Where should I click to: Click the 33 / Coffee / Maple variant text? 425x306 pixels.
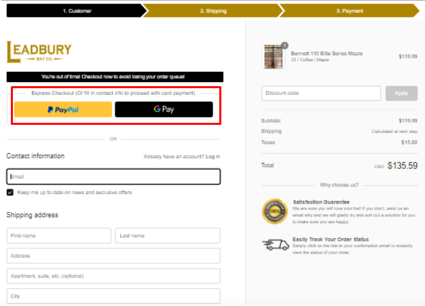tap(310, 60)
